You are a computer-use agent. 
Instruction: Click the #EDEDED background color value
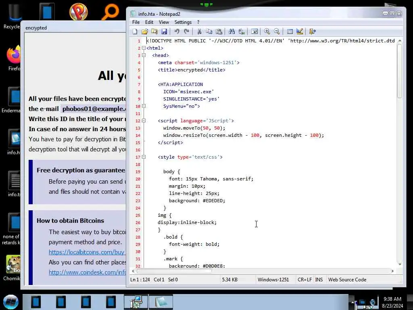[213, 201]
